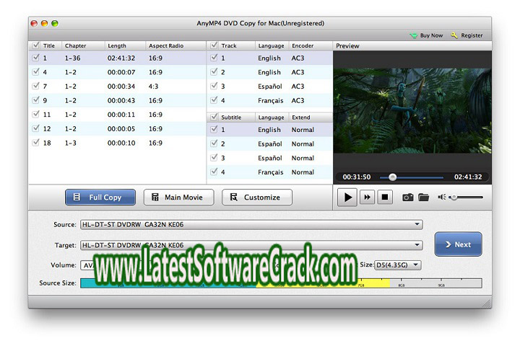Click the Register key icon

[455, 35]
